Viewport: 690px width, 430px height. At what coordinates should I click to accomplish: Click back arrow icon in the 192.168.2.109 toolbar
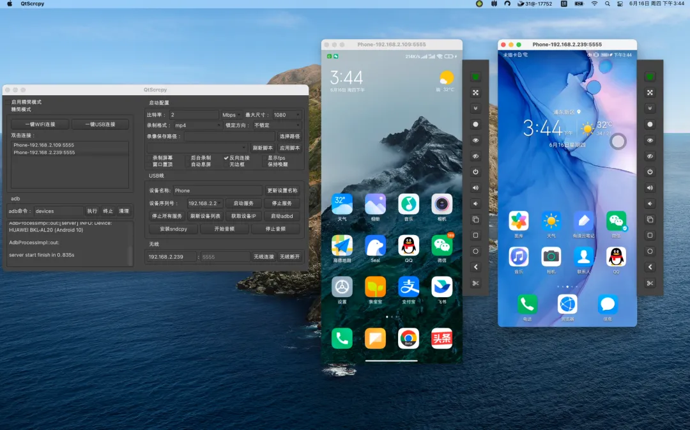475,267
